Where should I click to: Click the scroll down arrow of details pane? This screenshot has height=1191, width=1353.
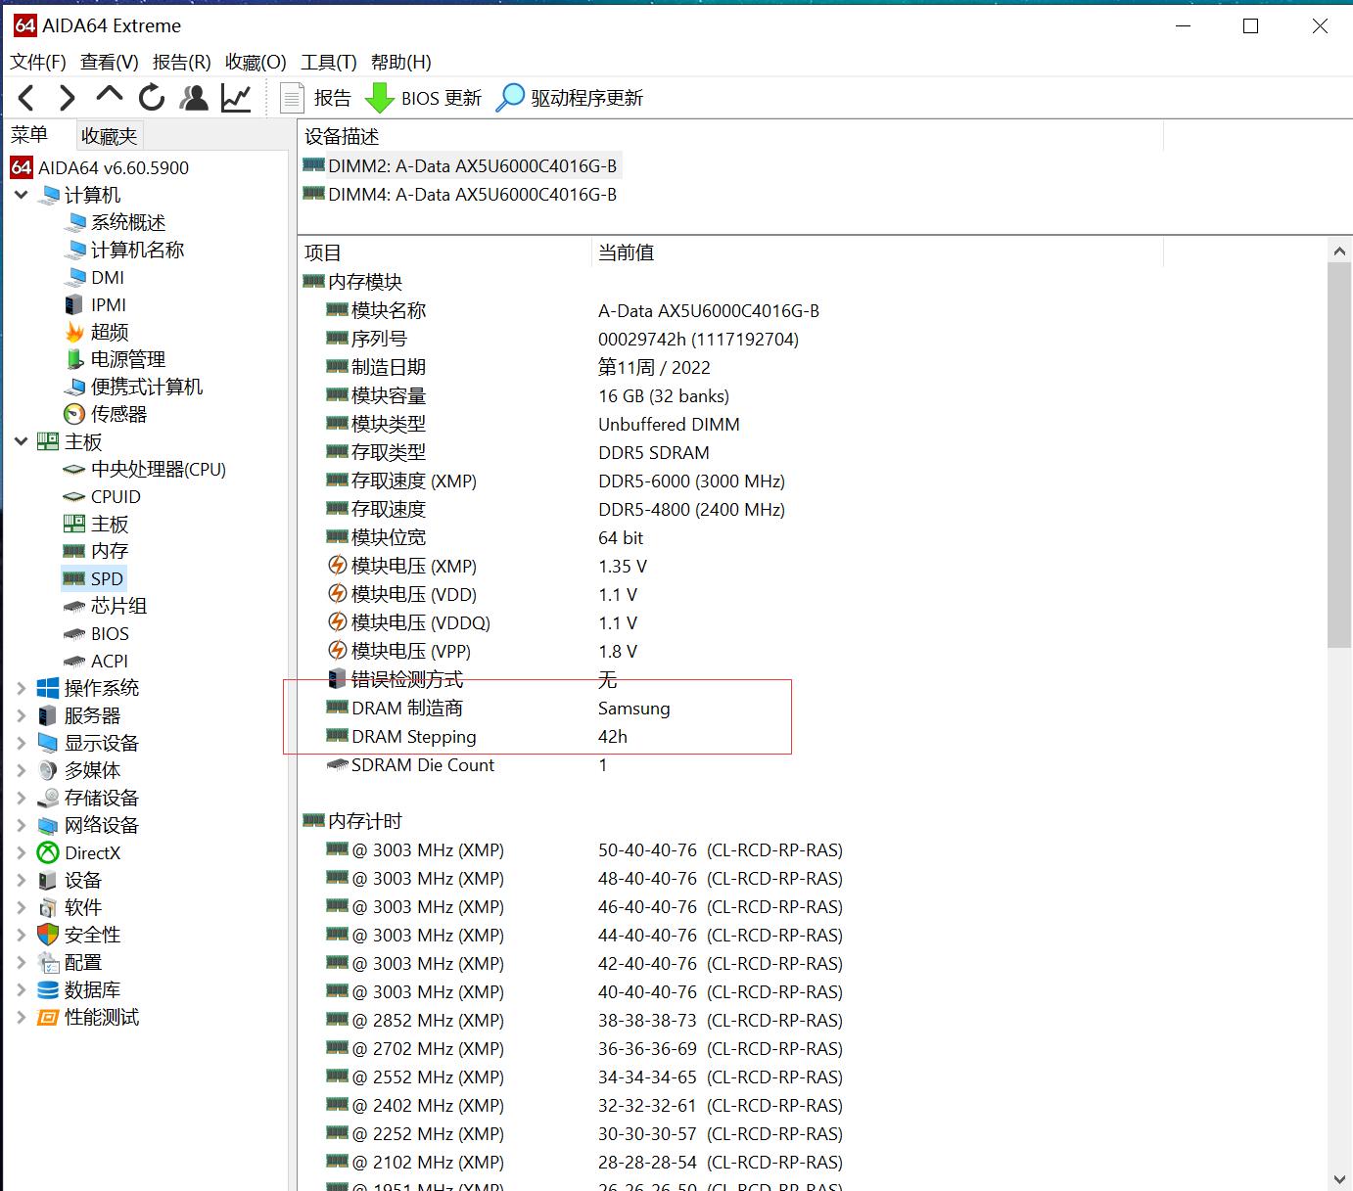click(1339, 1178)
